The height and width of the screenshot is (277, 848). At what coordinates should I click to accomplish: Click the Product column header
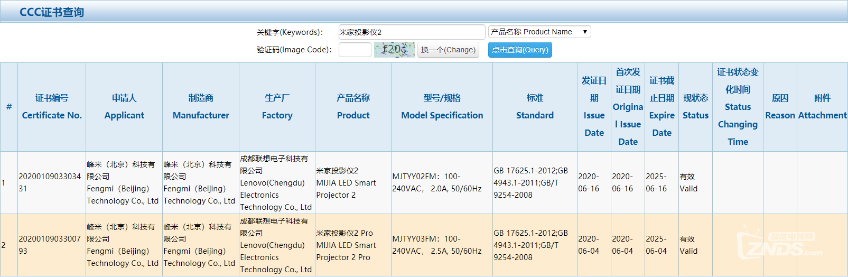353,107
